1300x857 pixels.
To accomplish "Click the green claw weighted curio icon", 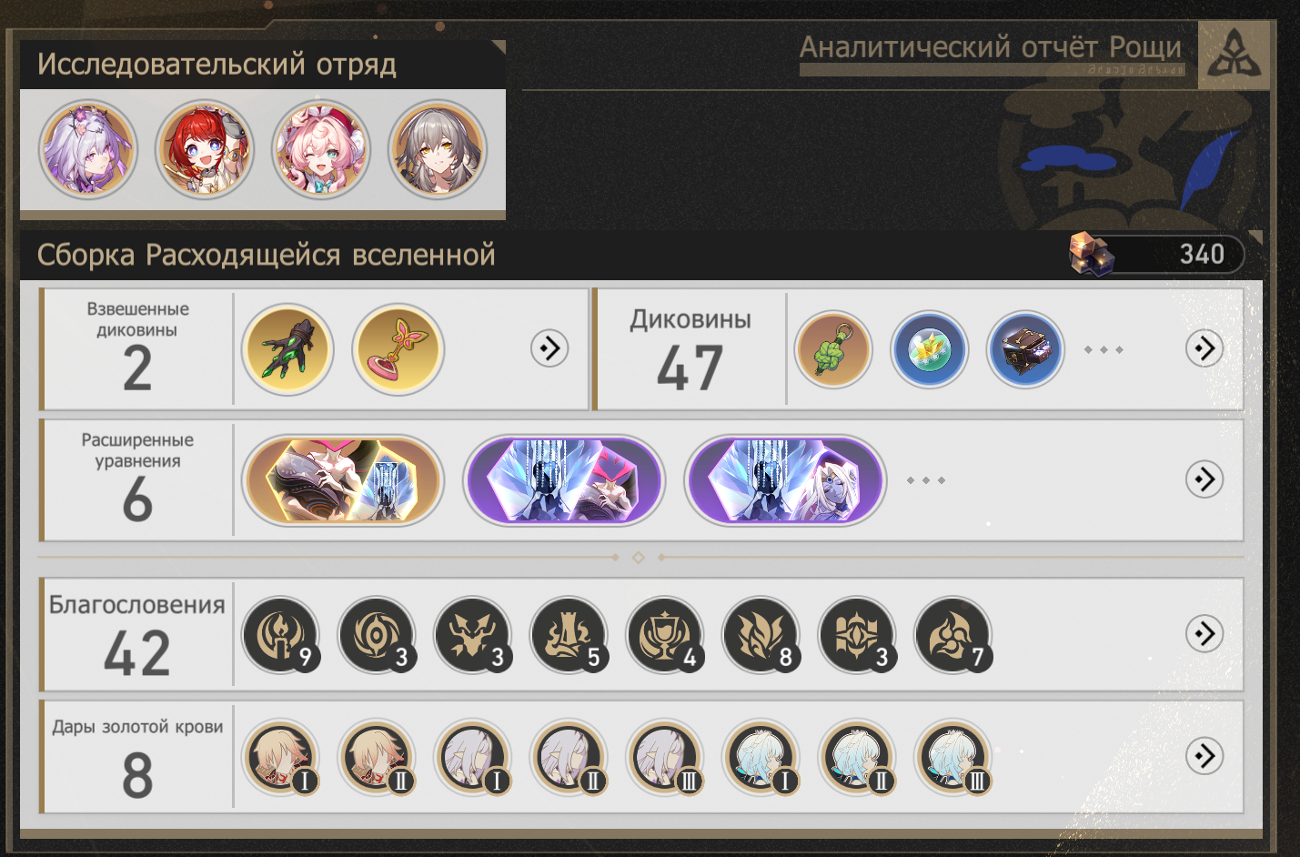I will click(x=287, y=349).
